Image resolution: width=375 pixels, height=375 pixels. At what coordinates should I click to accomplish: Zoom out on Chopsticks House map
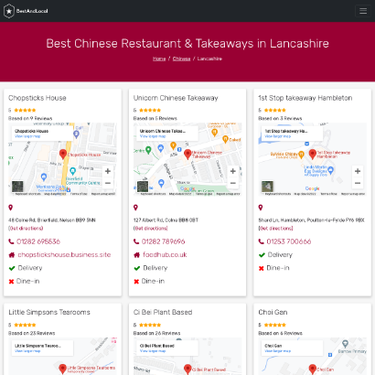pos(108,183)
